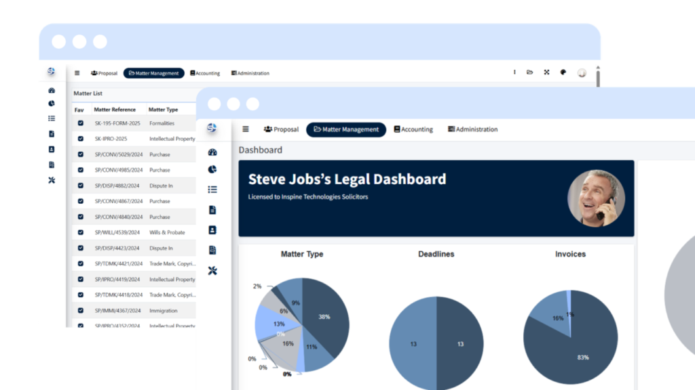Toggle favourite checkbox for SP/TDMK/4421/2024

click(x=81, y=263)
